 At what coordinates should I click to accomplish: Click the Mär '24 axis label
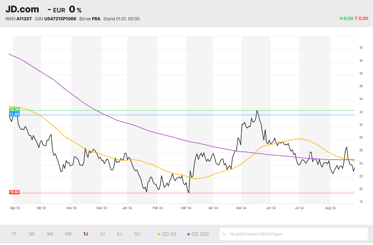[x=186, y=208]
